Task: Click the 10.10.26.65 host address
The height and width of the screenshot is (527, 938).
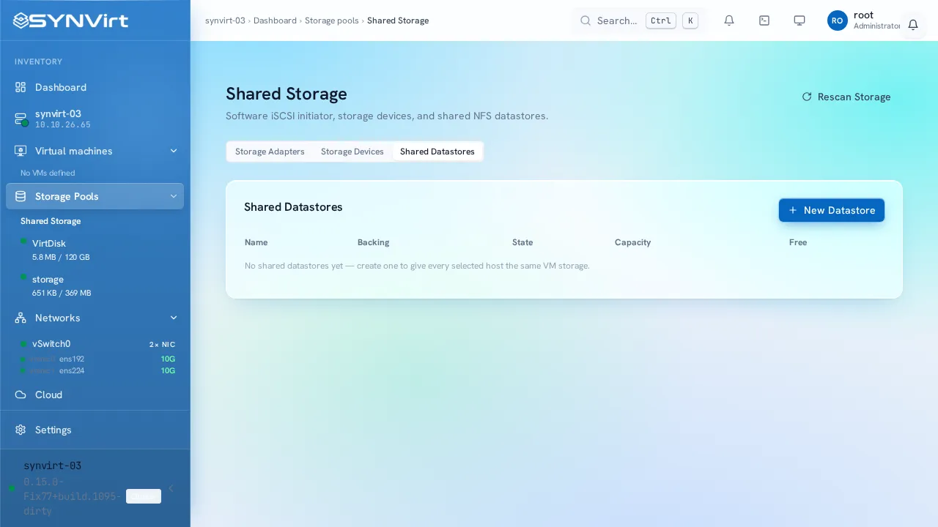Action: coord(63,125)
